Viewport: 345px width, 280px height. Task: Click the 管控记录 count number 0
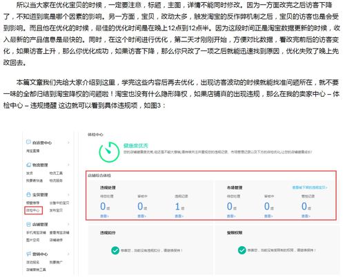coord(304,206)
